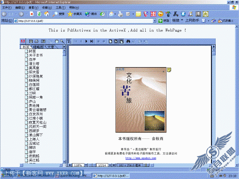Image resolution: width=239 pixels, height=179 pixels.
Task: Click the hyperlink below the book cover
Action: 141,158
